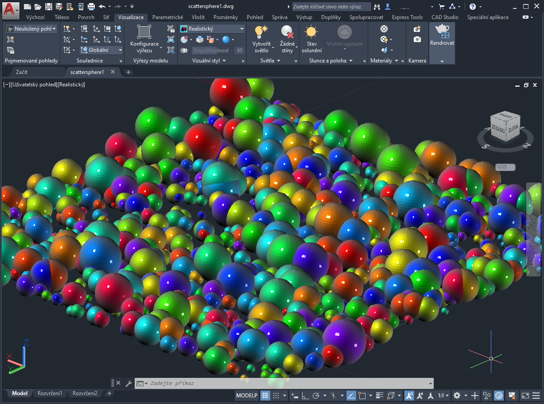Click the keyword search input field
The height and width of the screenshot is (404, 544).
coord(331,7)
